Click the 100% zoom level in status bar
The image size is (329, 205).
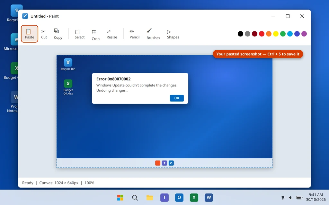[89, 183]
